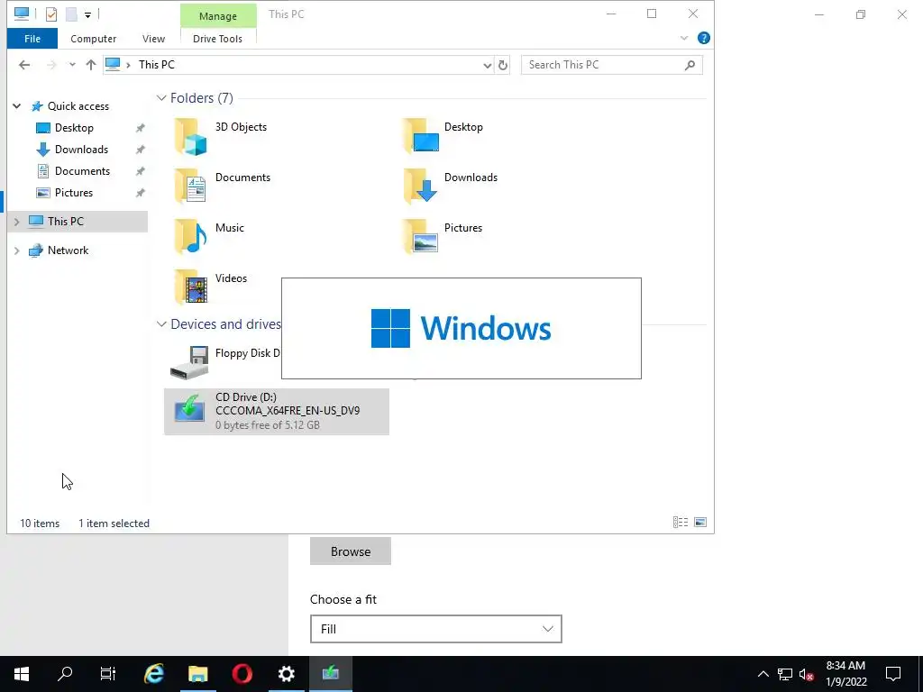Switch to Settings taskbar button
Viewport: 923px width, 692px height.
click(286, 674)
